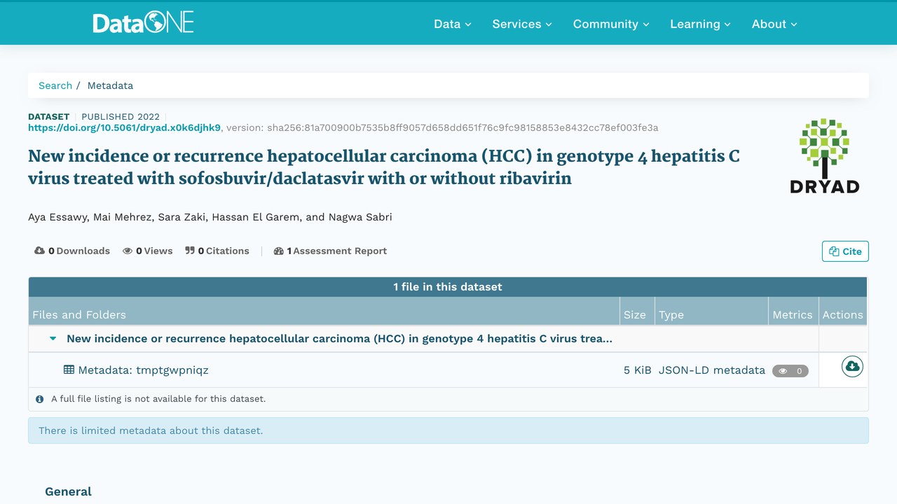Open the About dropdown menu
The width and height of the screenshot is (897, 504).
coord(774,24)
